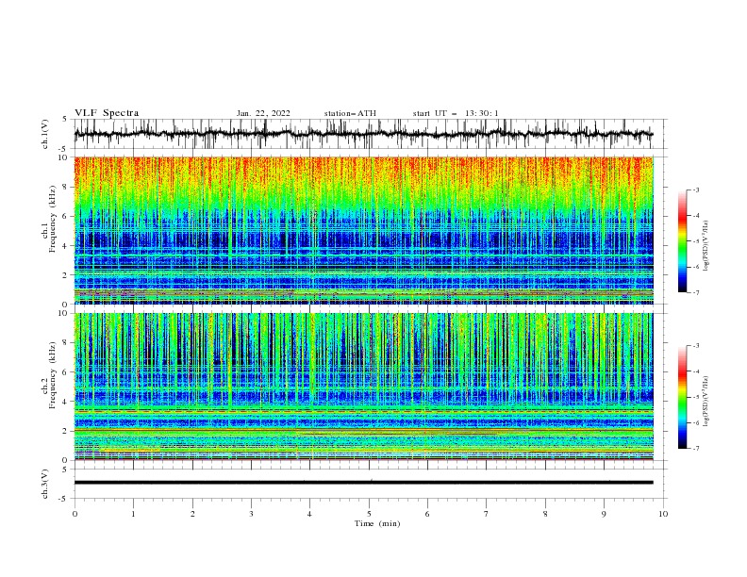
Task: Click the ch.2 spectrogram plot
Action: click(363, 387)
